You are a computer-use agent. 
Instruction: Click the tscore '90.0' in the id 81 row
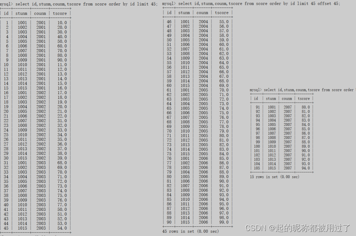[x=224, y=181]
